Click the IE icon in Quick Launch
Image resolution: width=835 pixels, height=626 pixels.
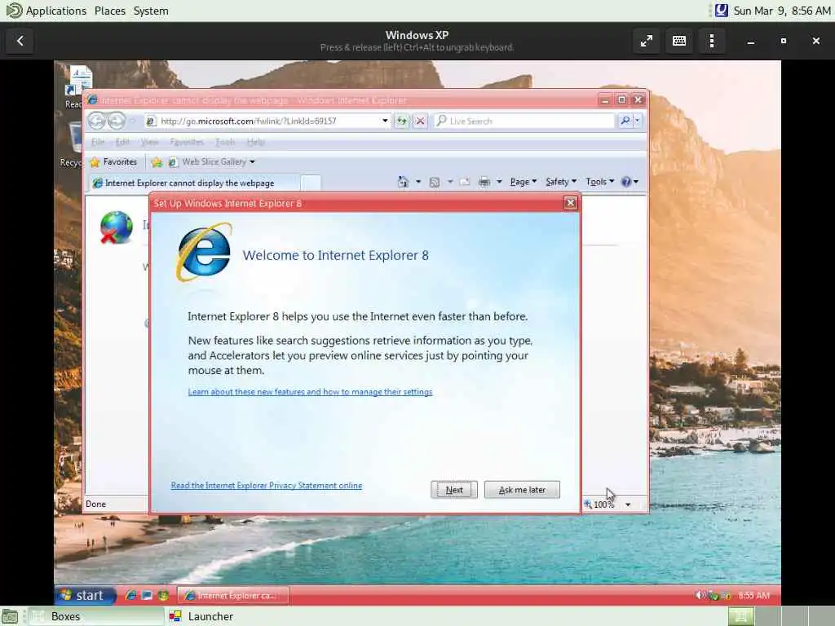(x=130, y=595)
